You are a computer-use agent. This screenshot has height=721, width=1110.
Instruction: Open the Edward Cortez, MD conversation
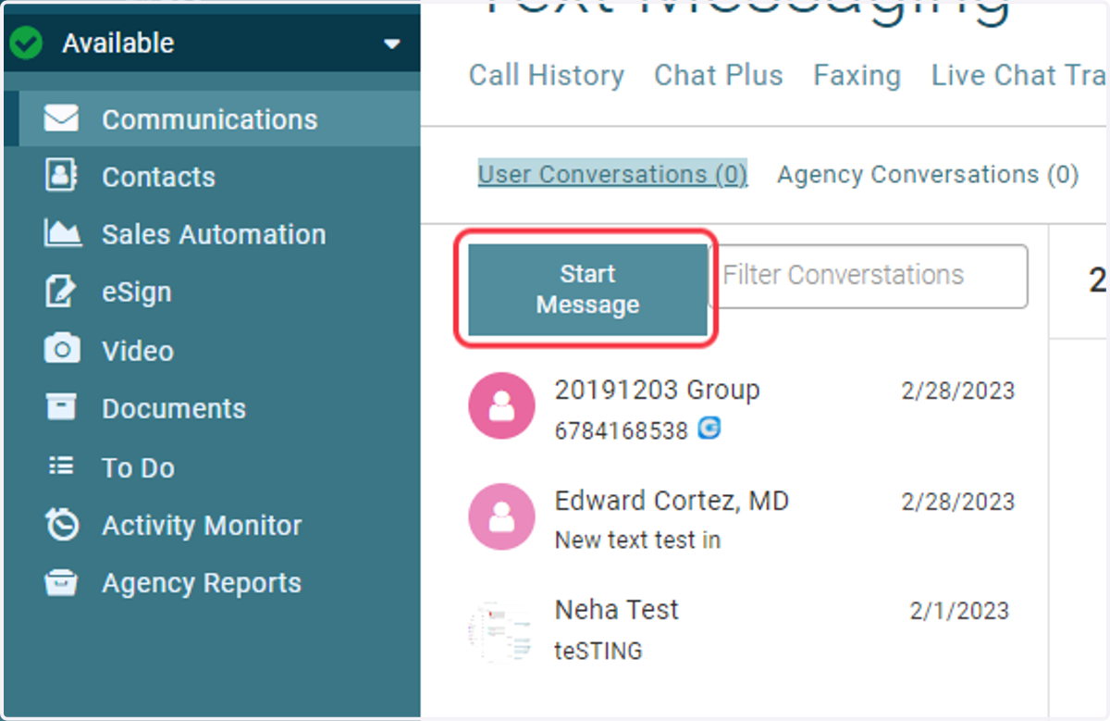coord(741,518)
